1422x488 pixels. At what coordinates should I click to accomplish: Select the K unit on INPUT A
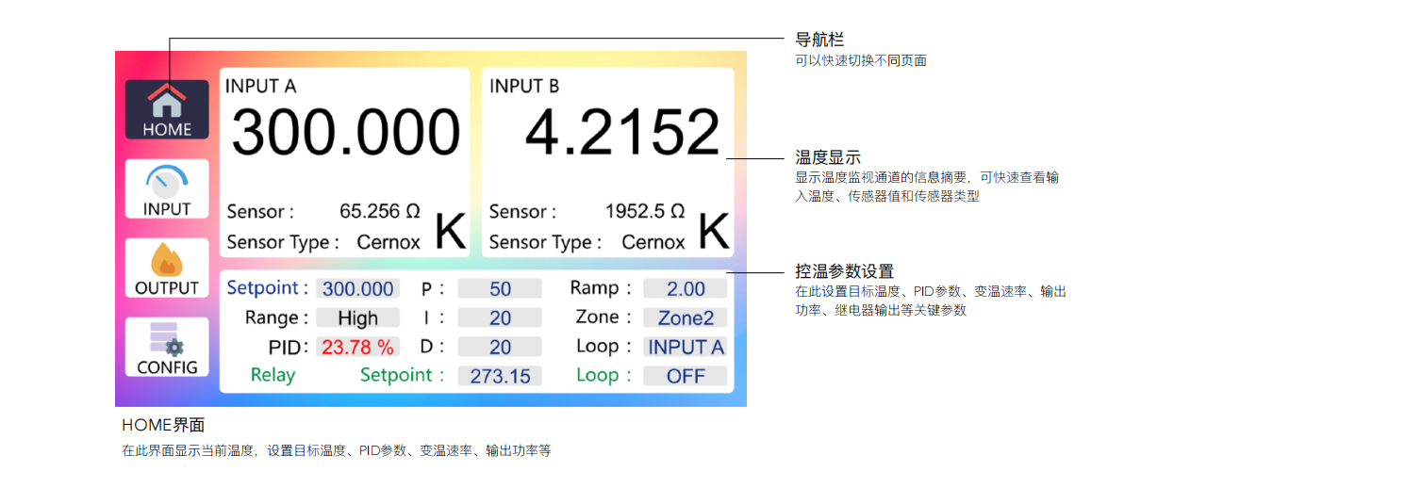coord(450,232)
